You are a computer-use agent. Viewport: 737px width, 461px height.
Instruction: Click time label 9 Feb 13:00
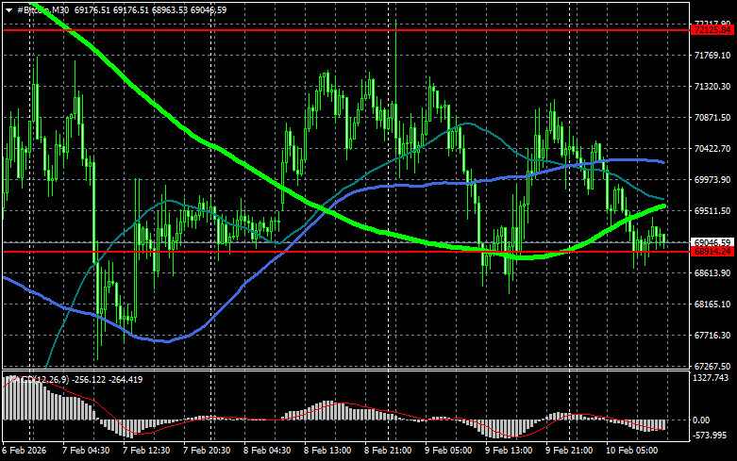(509, 451)
